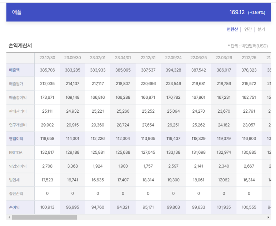Click the left scroll arrow of the table
Image resolution: width=276 pixels, height=226 pixels.
(x=9, y=217)
